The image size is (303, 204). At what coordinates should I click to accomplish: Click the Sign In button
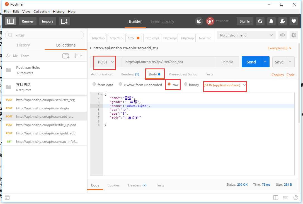pyautogui.click(x=245, y=21)
